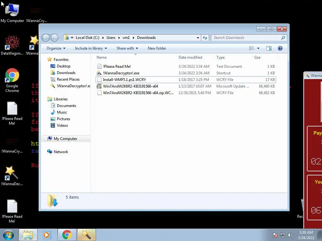This screenshot has width=322, height=241.
Task: Open My Computer desktop icon
Action: click(x=12, y=13)
